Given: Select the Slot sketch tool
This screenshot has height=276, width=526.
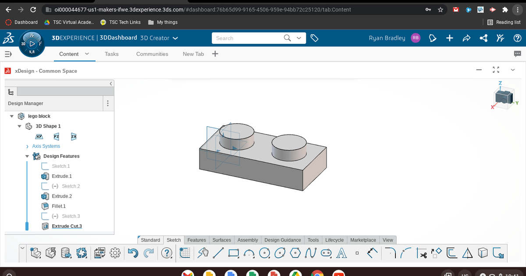Looking at the screenshot, I should [x=326, y=253].
